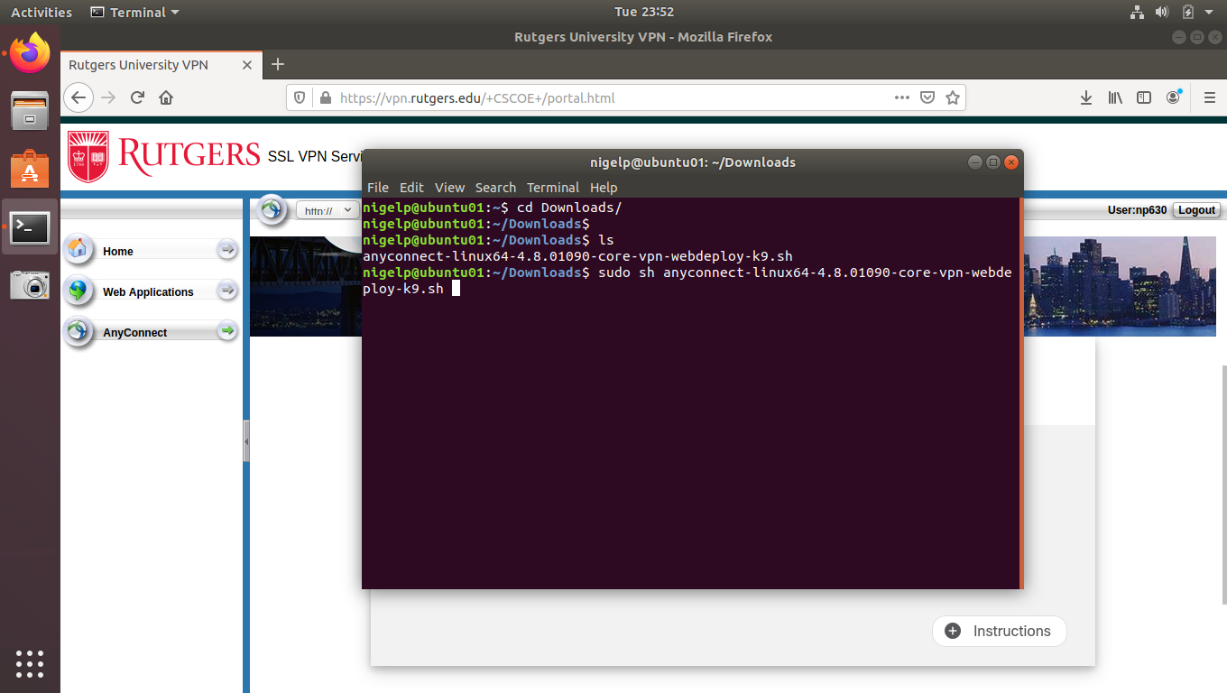Click the green arrow next to AnyConnect
Screen dimensions: 1227x693
(x=227, y=331)
